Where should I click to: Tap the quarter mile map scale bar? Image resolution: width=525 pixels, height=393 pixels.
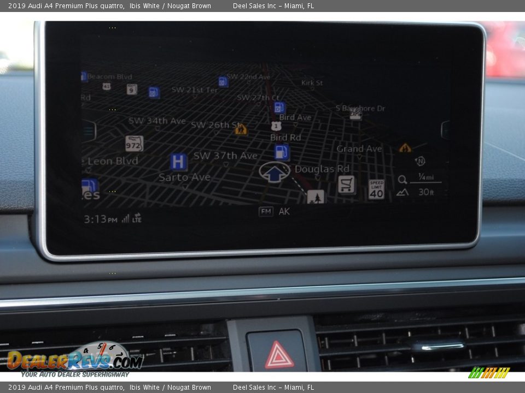425,179
